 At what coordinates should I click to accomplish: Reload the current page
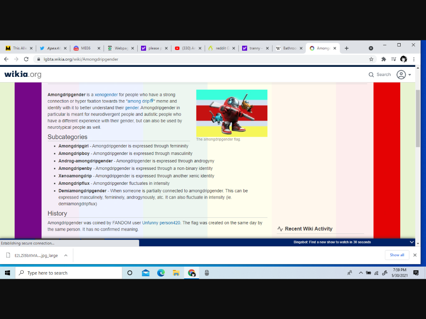click(x=26, y=59)
